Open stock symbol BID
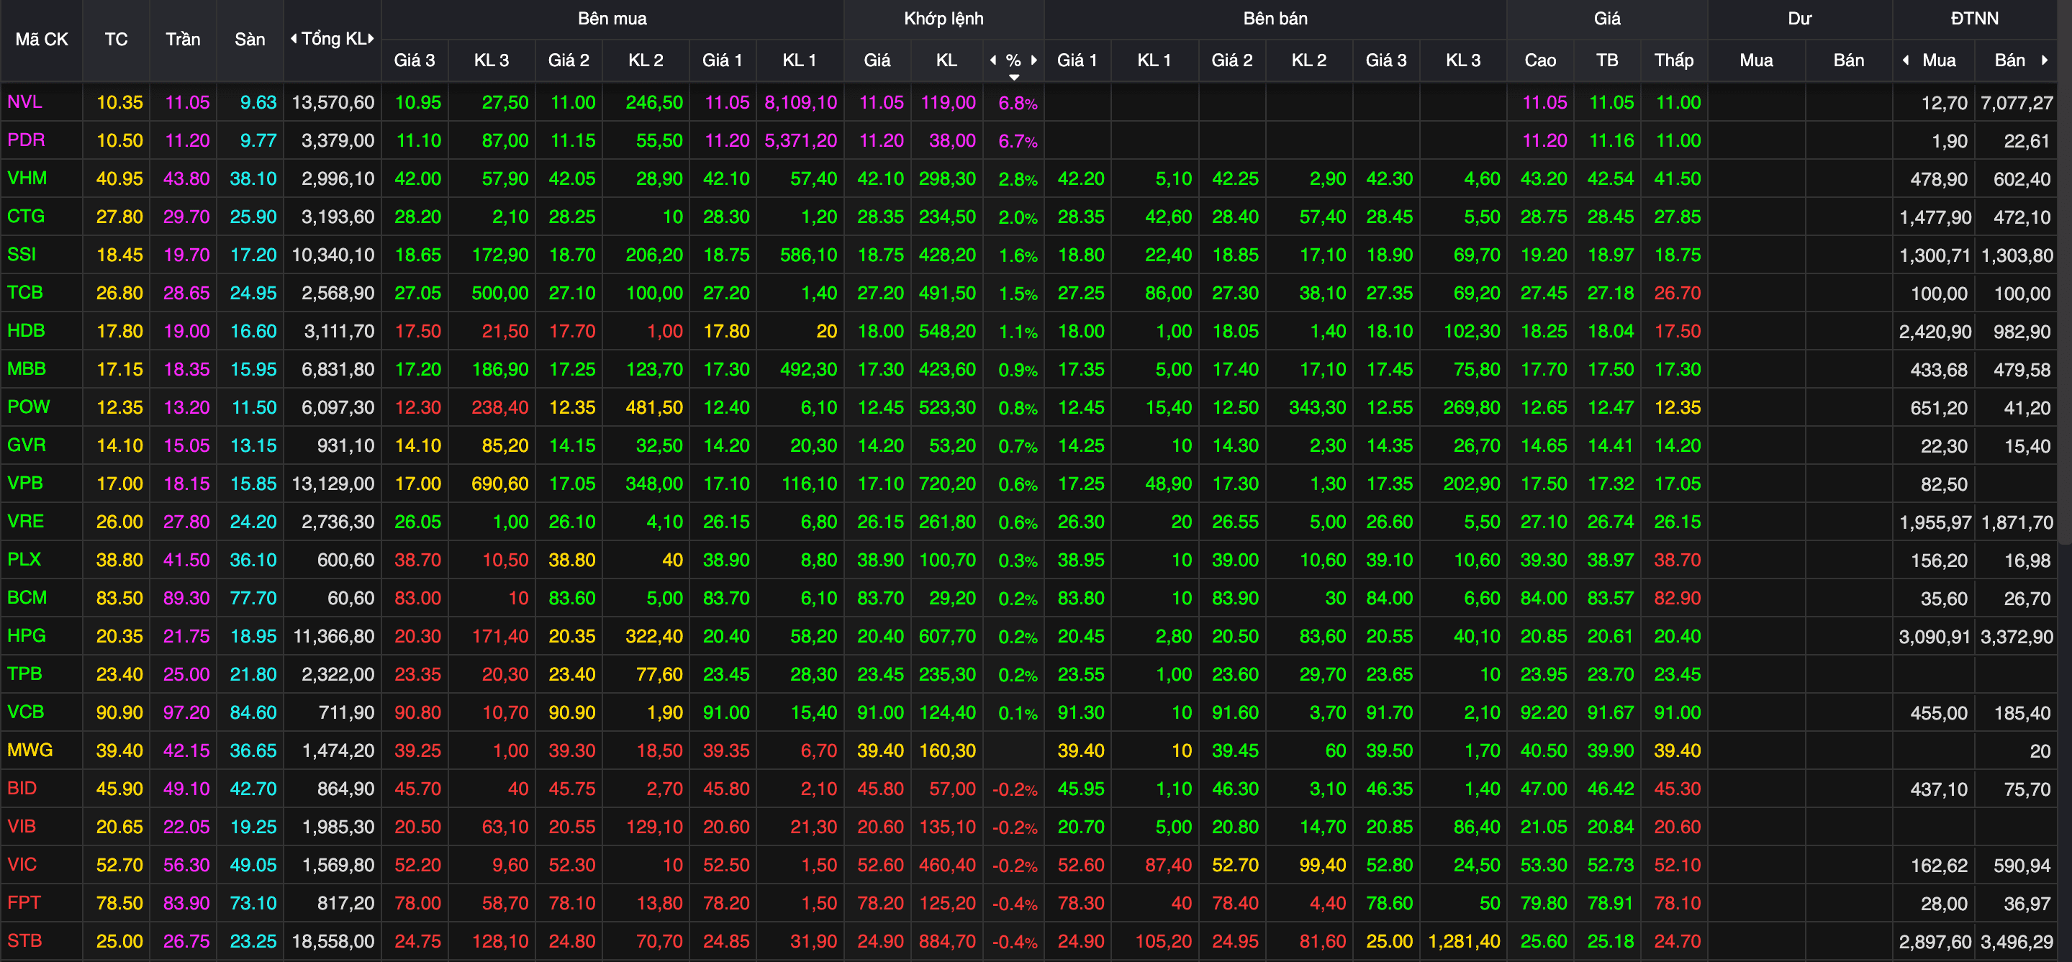The height and width of the screenshot is (962, 2072). 22,789
